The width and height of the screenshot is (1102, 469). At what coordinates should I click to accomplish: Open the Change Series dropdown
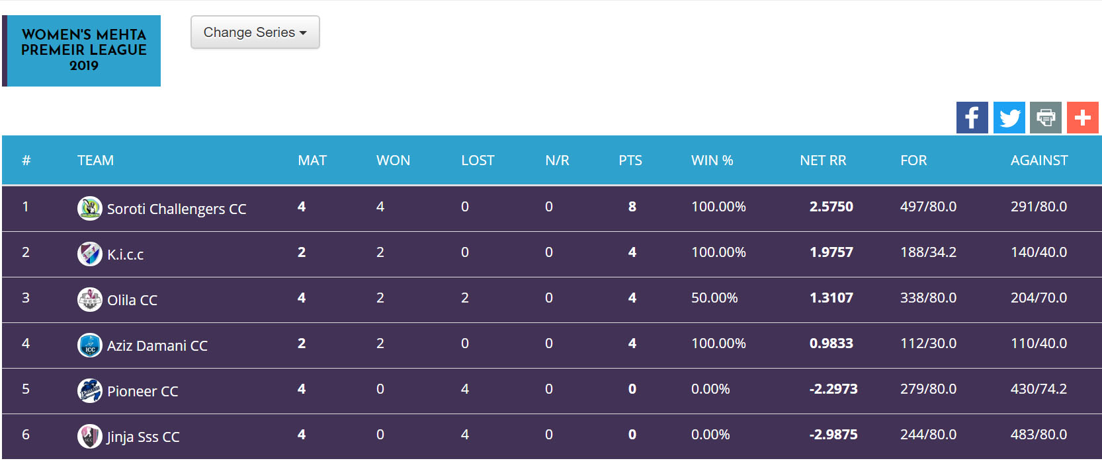(255, 32)
